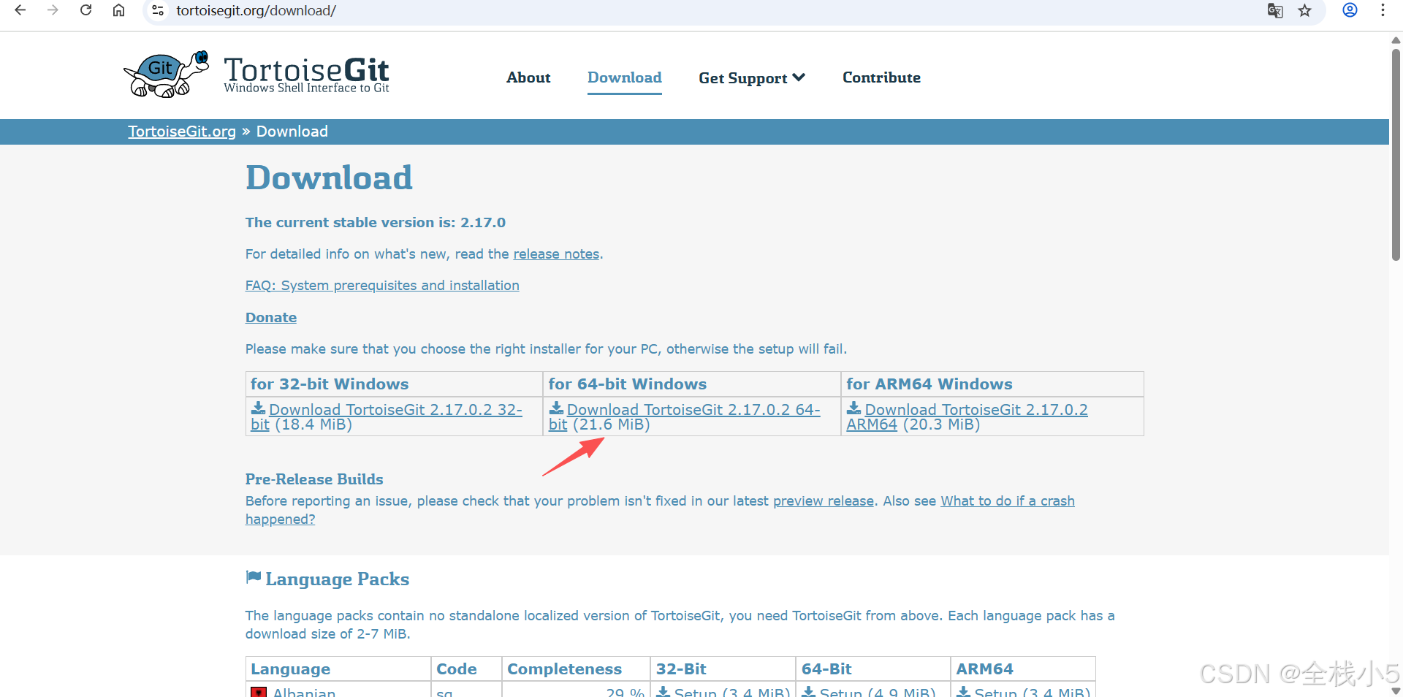Viewport: 1403px width, 697px height.
Task: Click the Albanian language name
Action: (304, 692)
